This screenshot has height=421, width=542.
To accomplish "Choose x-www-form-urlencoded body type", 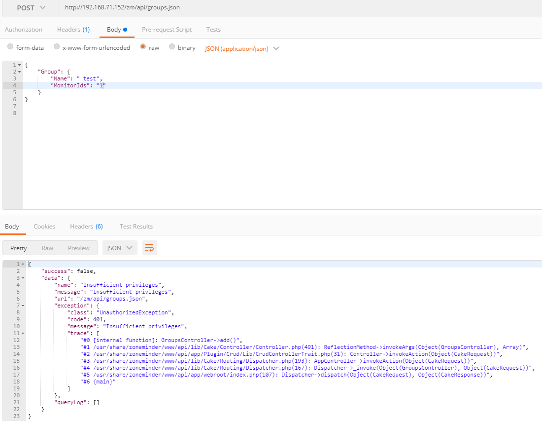I will click(57, 47).
